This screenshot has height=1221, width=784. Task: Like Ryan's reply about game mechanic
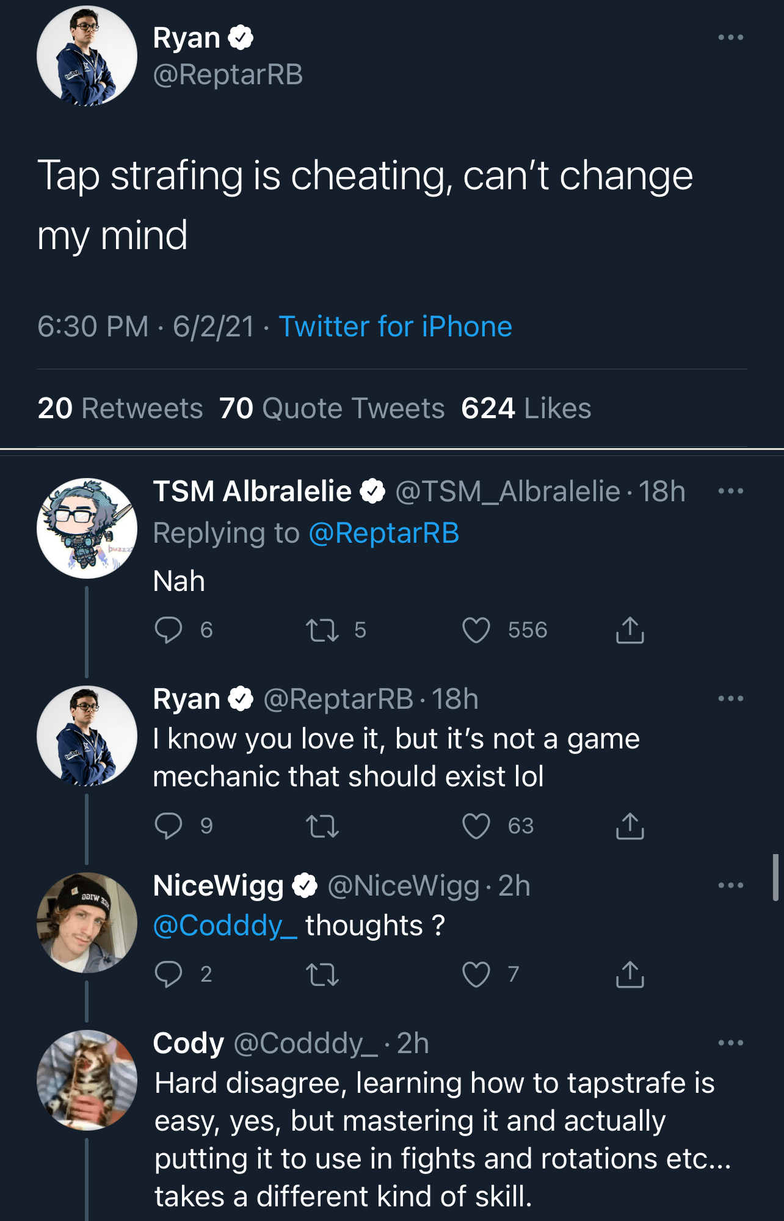click(477, 827)
